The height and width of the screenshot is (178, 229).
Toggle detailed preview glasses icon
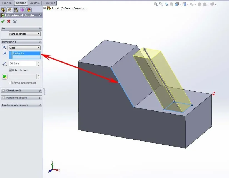pos(15,21)
